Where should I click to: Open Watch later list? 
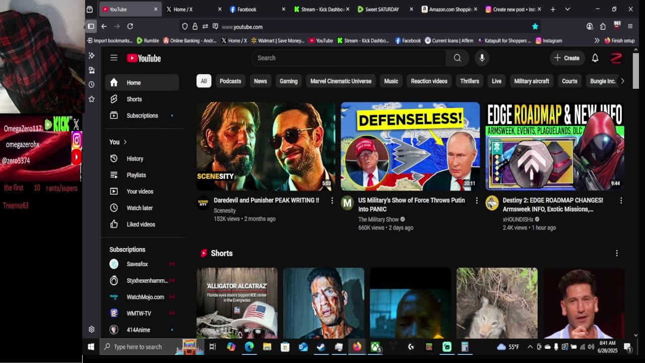pyautogui.click(x=142, y=208)
